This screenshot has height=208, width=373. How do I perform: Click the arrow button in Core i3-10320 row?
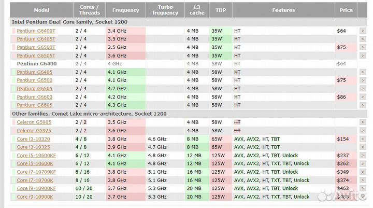coord(362,139)
